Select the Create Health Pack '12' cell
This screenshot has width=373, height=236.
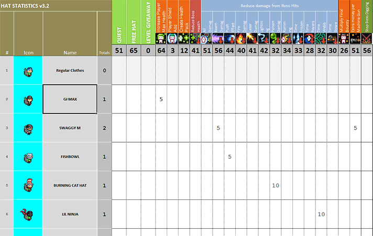(x=184, y=50)
